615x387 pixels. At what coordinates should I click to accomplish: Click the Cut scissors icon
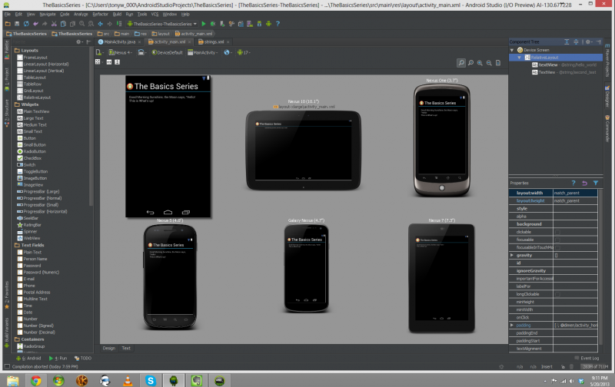coord(54,24)
